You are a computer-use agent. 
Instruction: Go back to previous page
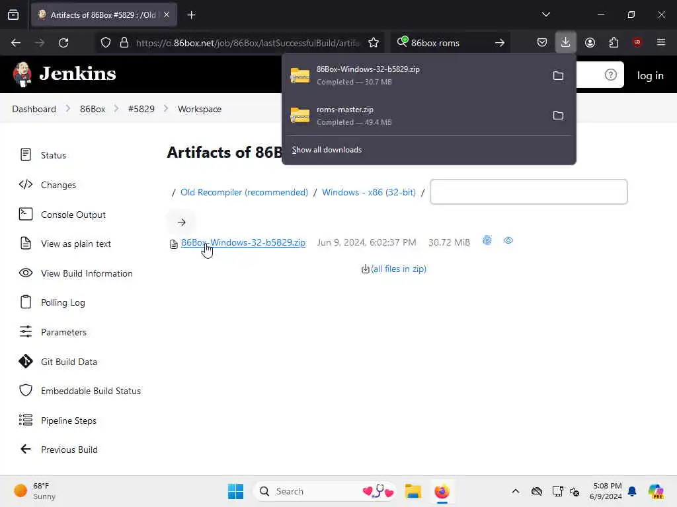pos(16,43)
